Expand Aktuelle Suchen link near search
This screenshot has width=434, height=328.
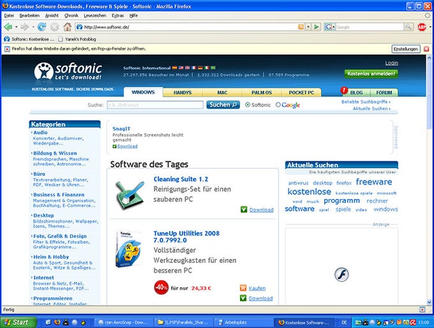pos(371,108)
